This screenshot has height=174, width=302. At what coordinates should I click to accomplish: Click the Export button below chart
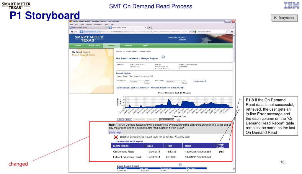[x=128, y=119]
